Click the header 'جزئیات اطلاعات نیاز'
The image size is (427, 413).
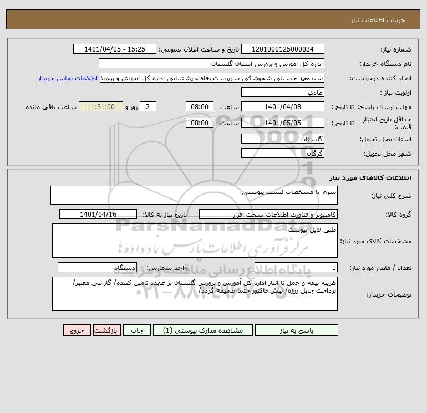coord(378,20)
